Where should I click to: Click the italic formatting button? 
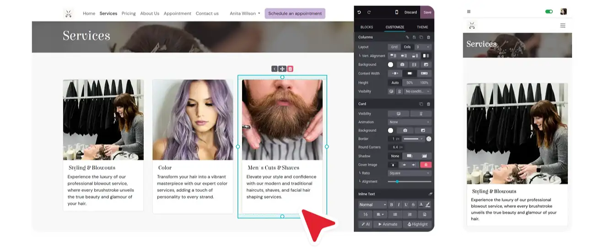point(399,205)
